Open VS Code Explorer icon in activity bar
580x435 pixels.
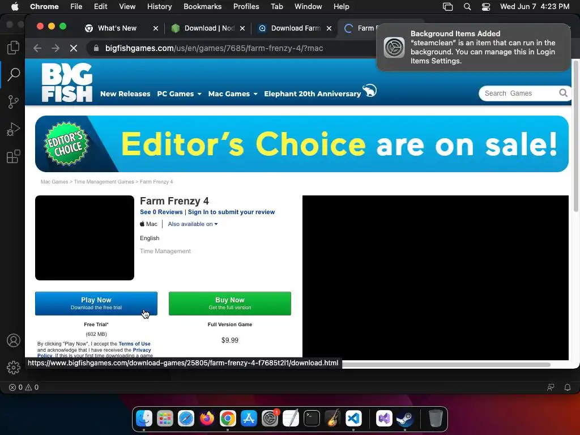click(14, 48)
